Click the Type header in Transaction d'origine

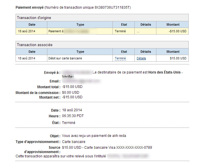[80, 24]
